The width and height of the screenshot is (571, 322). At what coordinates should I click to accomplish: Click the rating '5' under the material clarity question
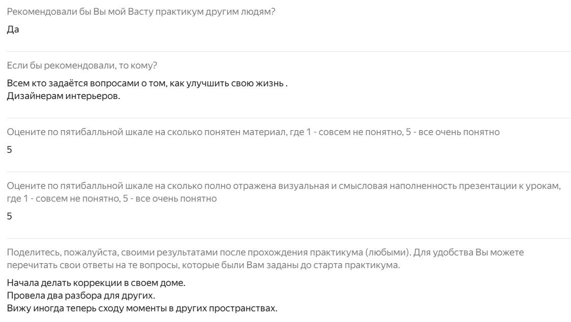point(10,150)
